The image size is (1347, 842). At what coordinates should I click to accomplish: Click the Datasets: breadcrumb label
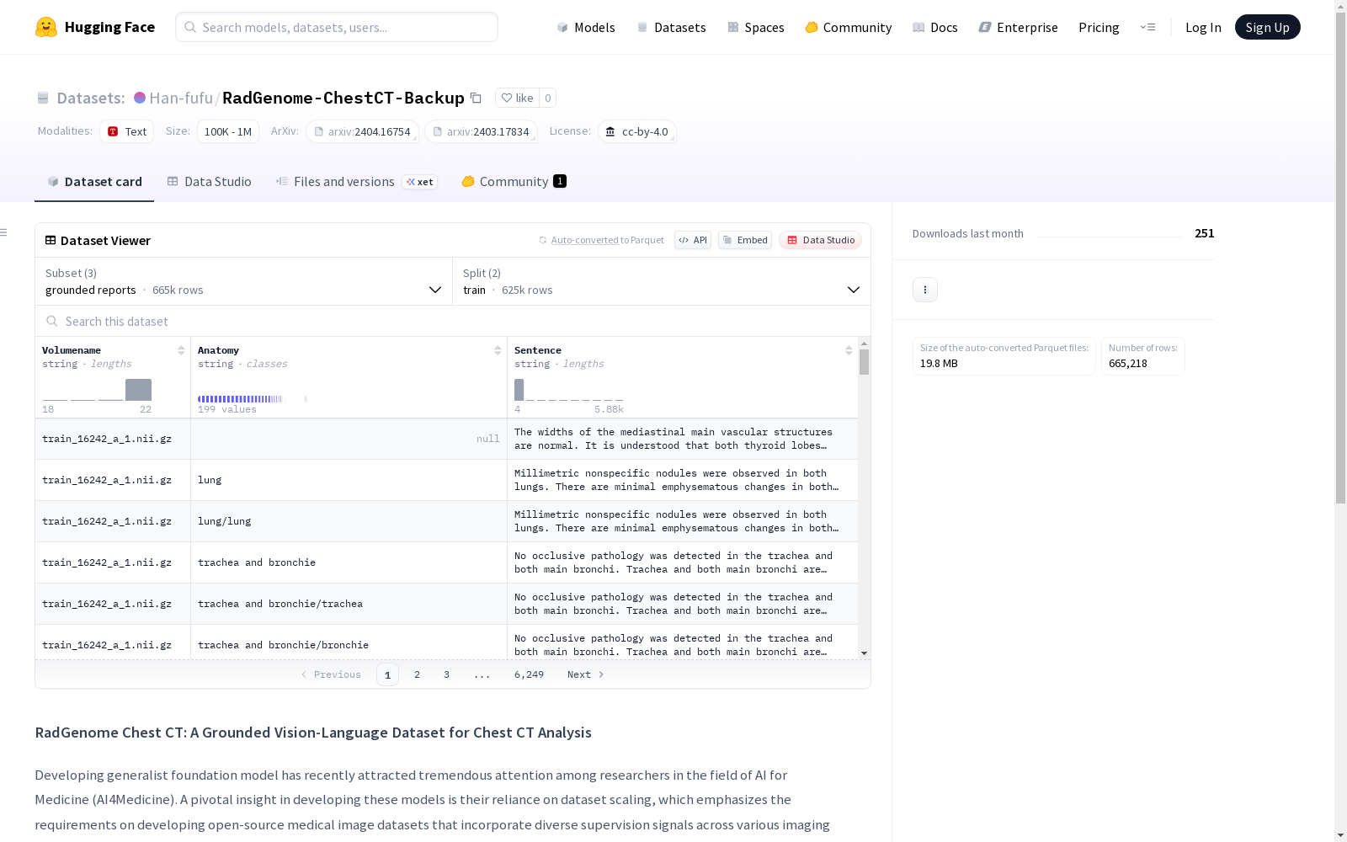point(91,98)
